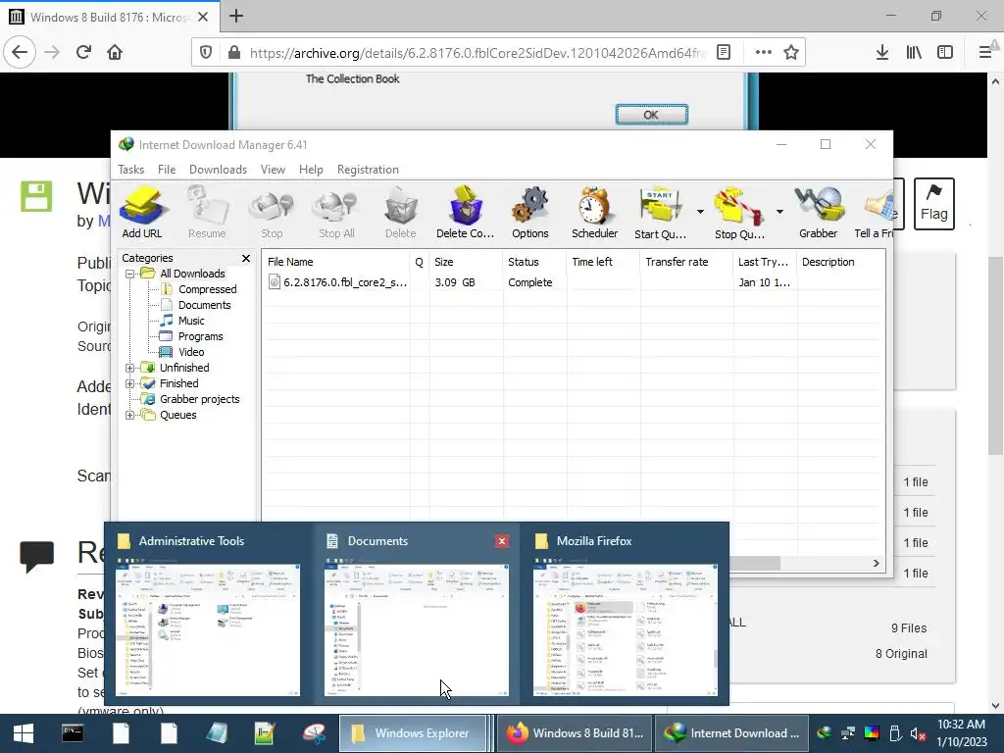
Task: Open Firefox downloads arrow icon
Action: 882,53
